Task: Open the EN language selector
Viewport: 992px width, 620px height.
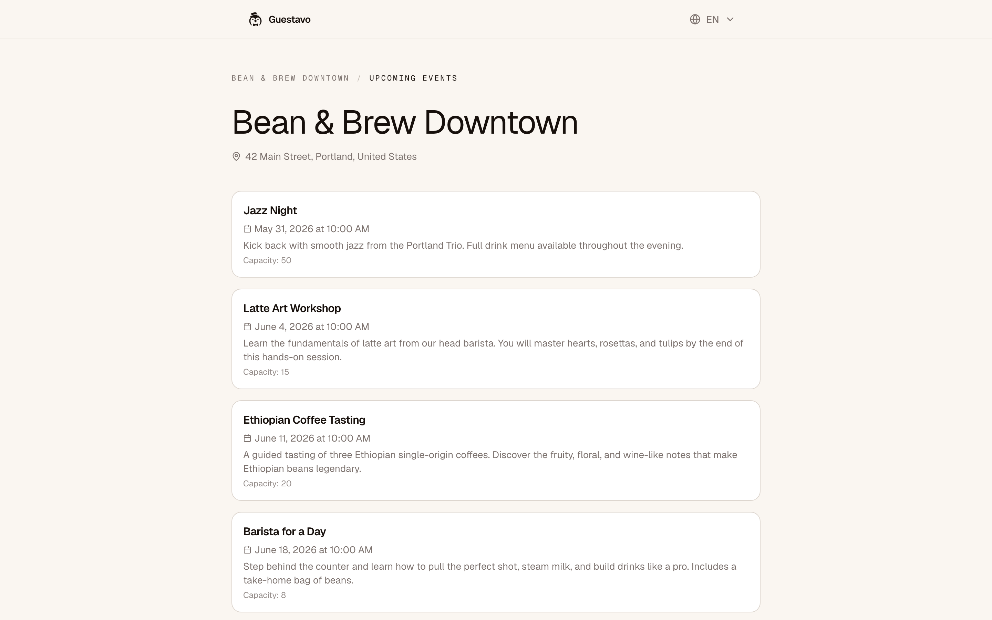Action: tap(712, 19)
